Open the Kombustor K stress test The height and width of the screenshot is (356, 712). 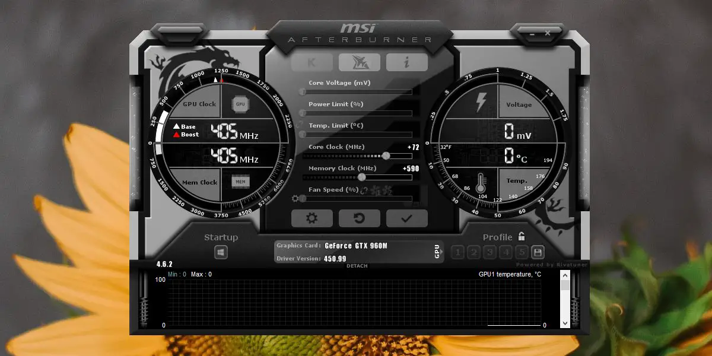[312, 62]
